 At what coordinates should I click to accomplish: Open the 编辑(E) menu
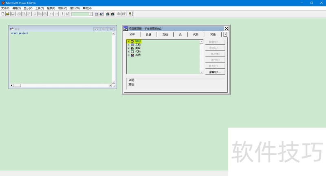click(x=16, y=8)
